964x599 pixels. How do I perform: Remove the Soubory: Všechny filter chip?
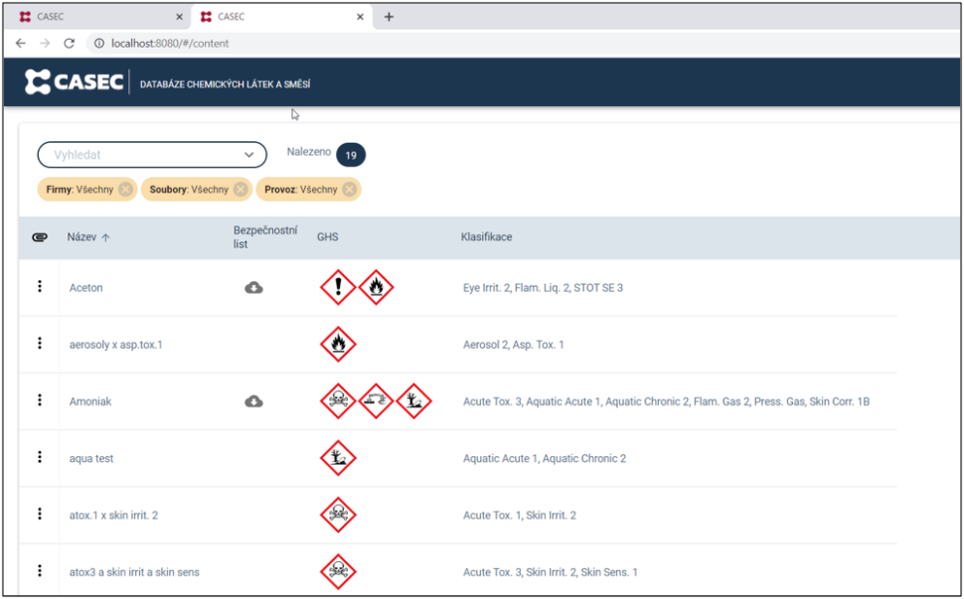241,190
